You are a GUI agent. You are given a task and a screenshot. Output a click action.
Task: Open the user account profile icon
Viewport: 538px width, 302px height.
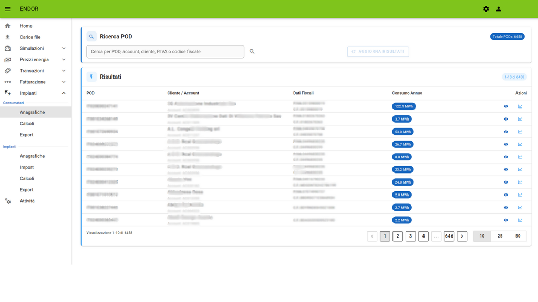[499, 9]
